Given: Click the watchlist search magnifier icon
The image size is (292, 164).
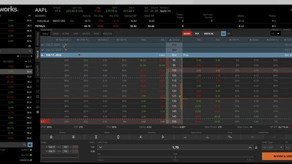Looking at the screenshot, I should (x=24, y=145).
